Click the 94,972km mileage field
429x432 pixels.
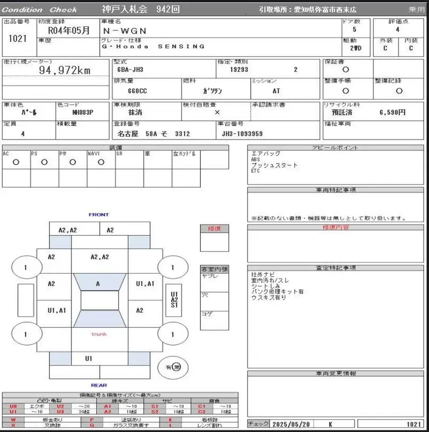65,71
